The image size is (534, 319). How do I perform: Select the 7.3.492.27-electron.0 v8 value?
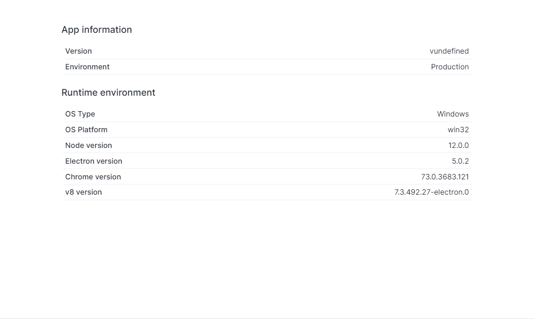point(431,192)
